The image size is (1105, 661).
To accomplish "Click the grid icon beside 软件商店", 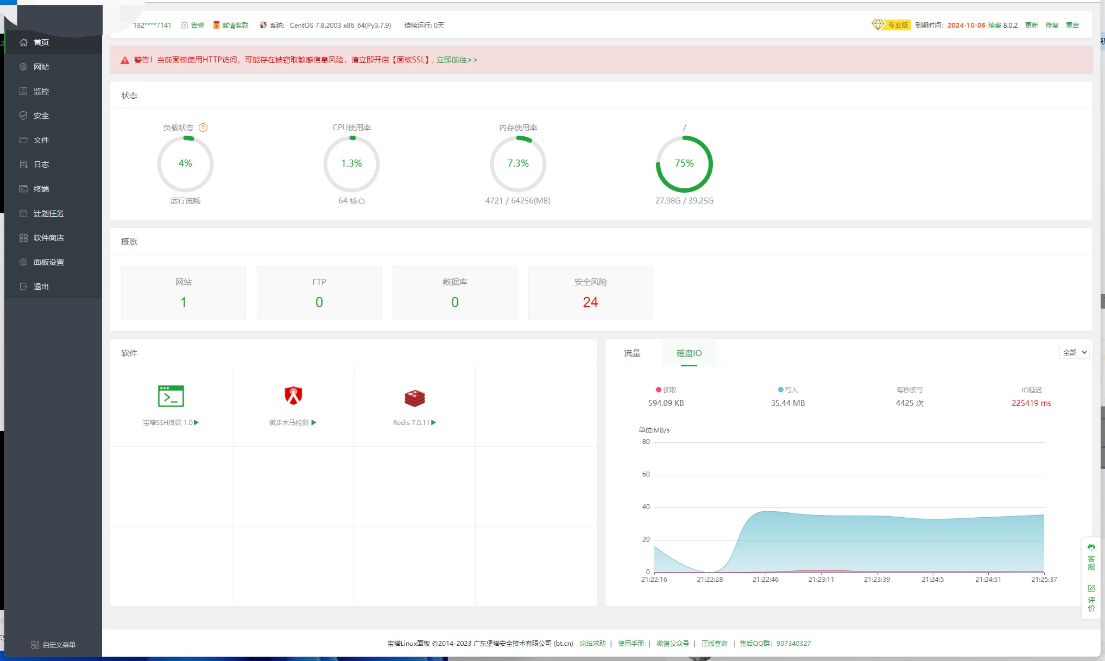I will click(23, 238).
